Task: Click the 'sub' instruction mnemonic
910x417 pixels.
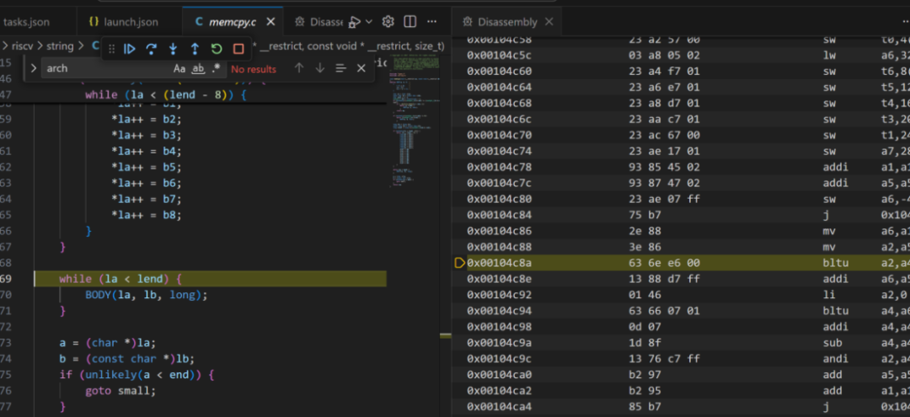Action: [x=832, y=343]
